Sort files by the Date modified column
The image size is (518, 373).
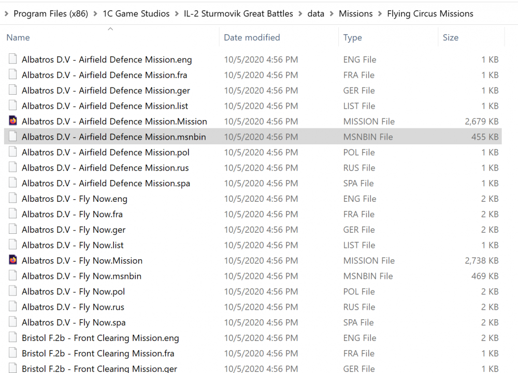pos(251,37)
